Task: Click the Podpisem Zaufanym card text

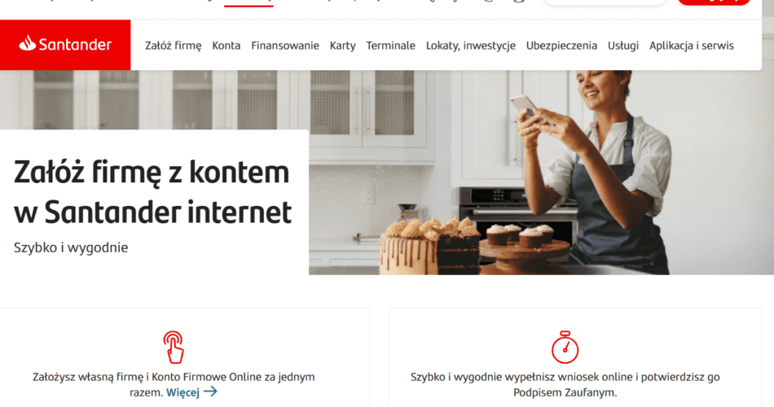Action: pos(565,385)
